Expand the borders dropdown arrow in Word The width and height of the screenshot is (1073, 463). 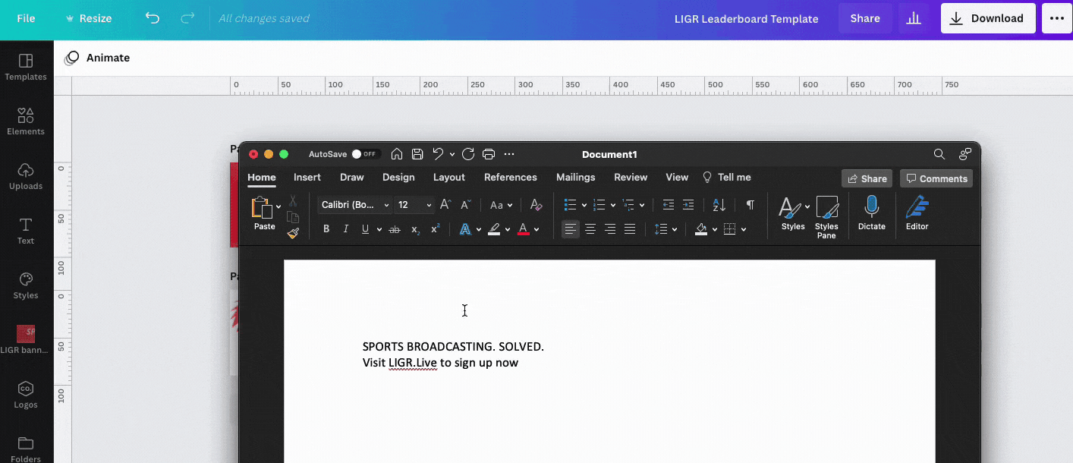(744, 229)
